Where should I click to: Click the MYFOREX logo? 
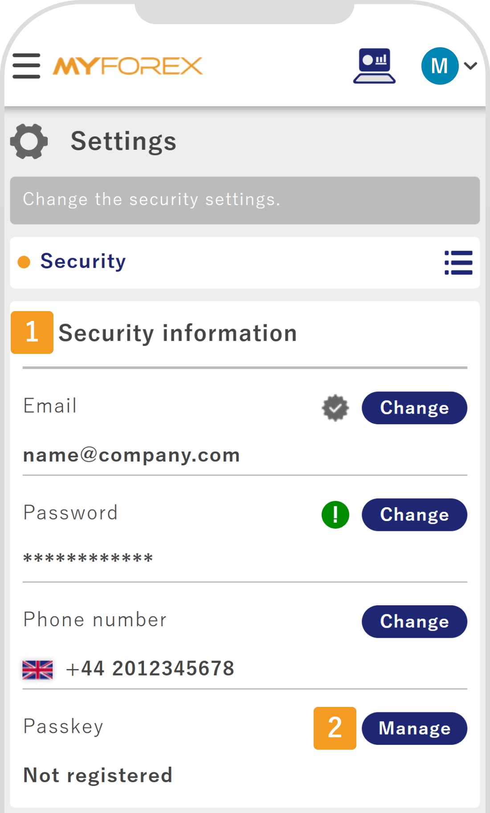tap(127, 66)
